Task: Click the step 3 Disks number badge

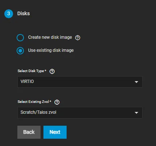Action: [9, 14]
